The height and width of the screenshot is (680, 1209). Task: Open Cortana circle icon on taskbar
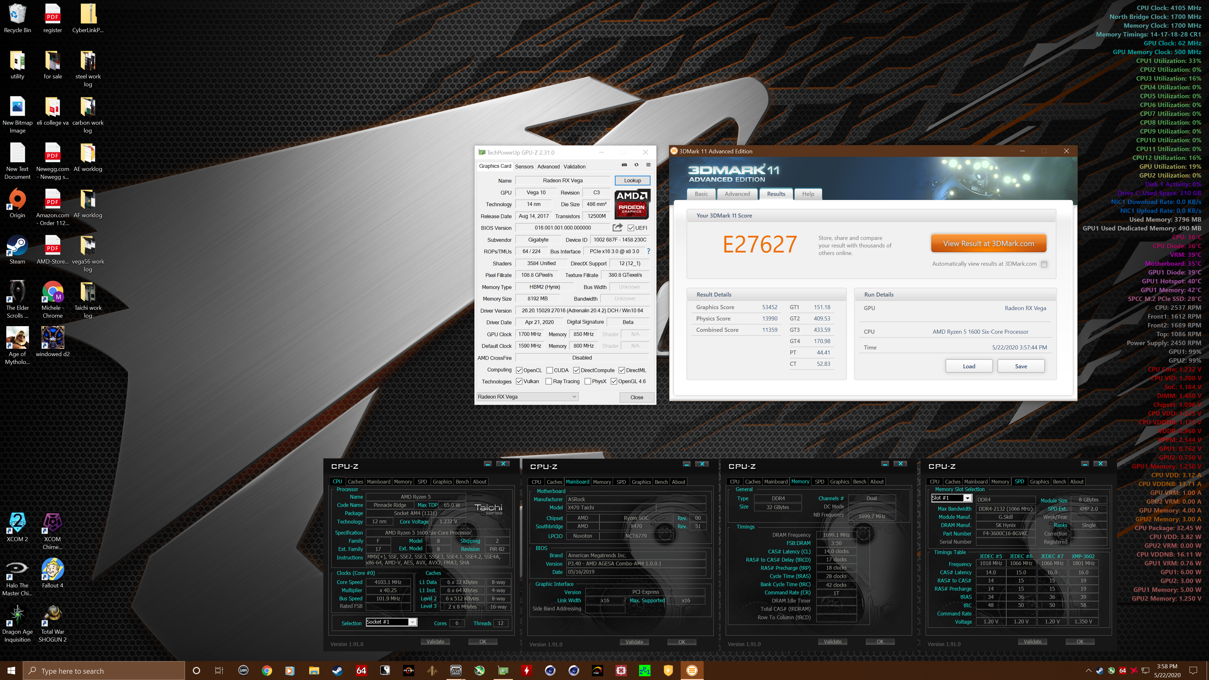coord(196,671)
